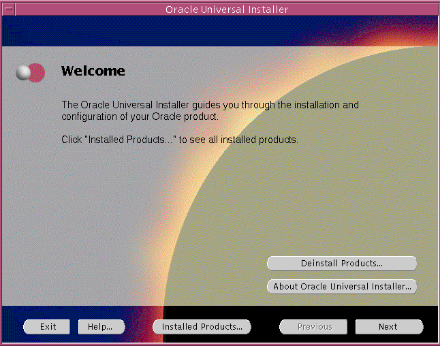Show About Oracle Universal Installer
440x346 pixels.
341,287
